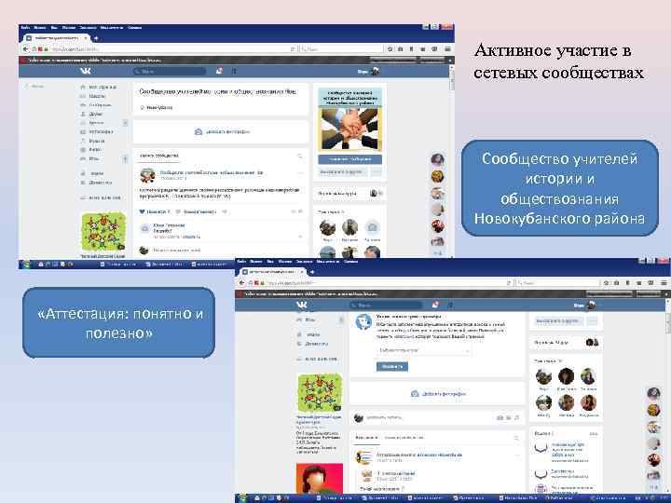
Task: Select the Записи сообщества tab in the upper window
Action: coord(159,156)
